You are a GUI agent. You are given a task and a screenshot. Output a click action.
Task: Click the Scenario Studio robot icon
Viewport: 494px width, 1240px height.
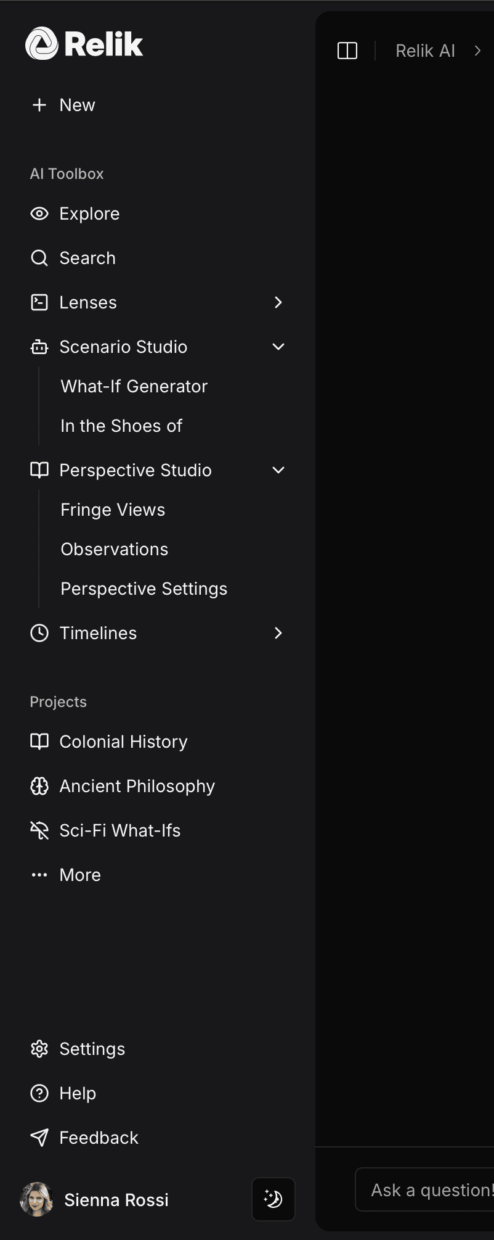(x=39, y=347)
